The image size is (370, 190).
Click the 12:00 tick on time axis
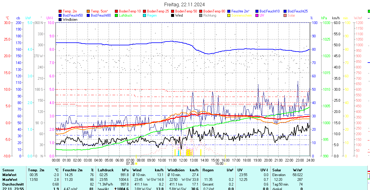coord(183,160)
